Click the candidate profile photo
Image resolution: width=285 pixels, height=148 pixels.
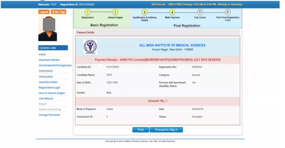(x=47, y=29)
